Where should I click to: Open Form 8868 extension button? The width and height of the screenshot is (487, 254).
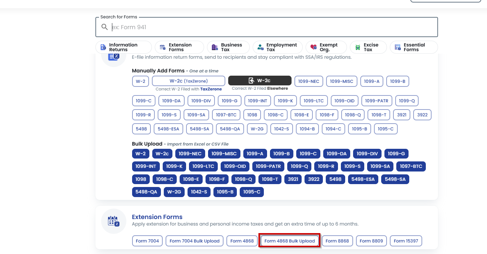(337, 241)
